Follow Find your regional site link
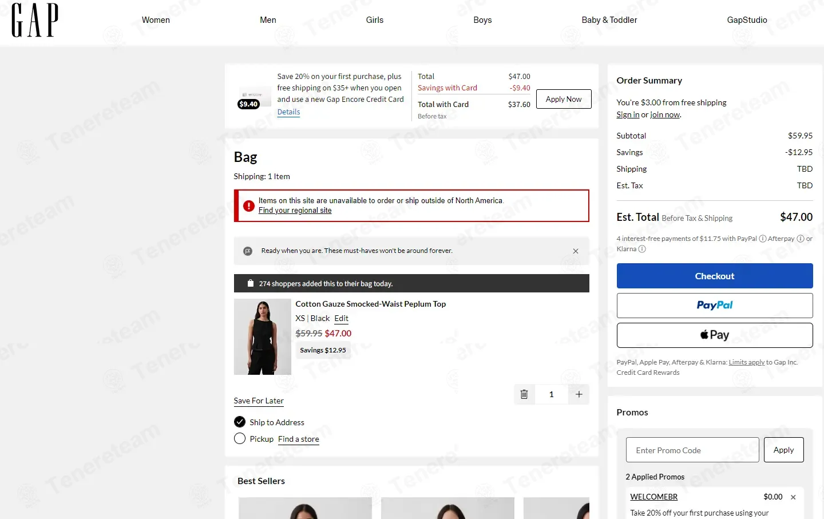 [x=295, y=211]
